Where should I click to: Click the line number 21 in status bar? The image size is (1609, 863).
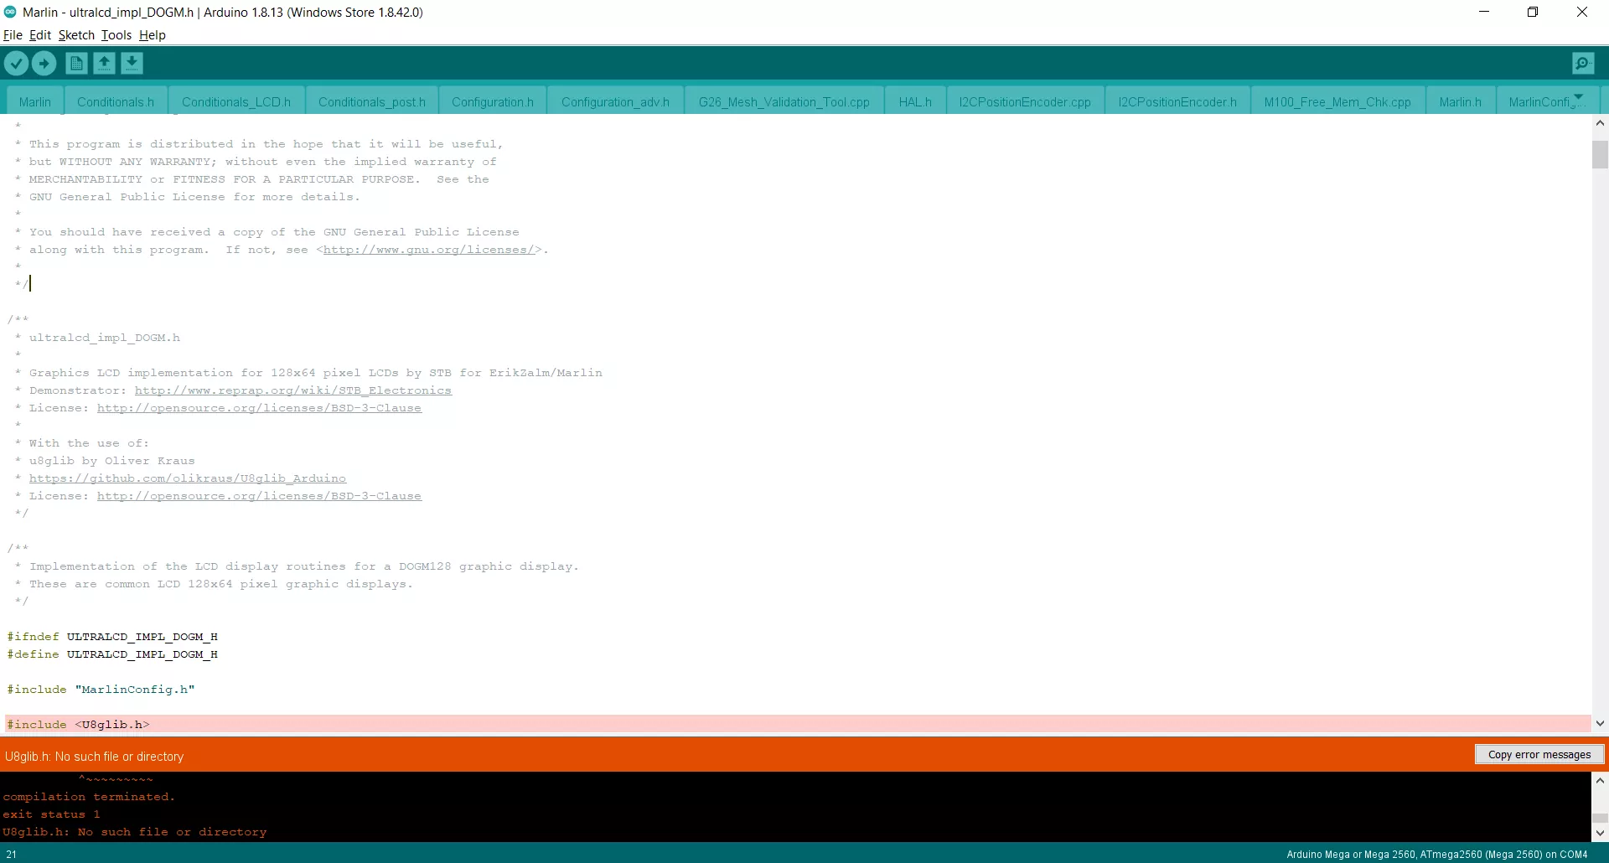[x=11, y=855]
